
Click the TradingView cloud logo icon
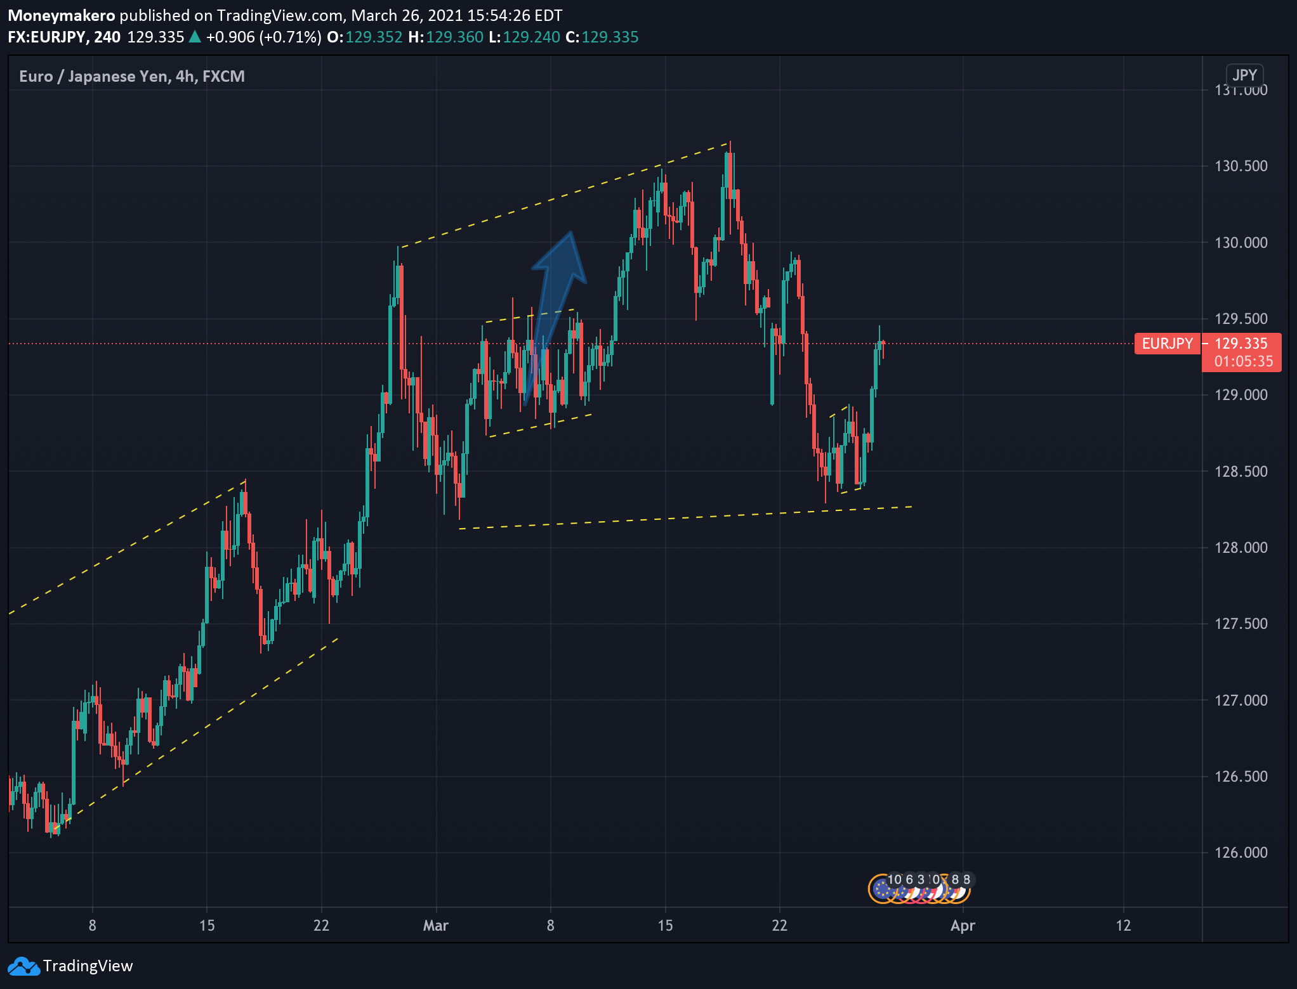(23, 966)
